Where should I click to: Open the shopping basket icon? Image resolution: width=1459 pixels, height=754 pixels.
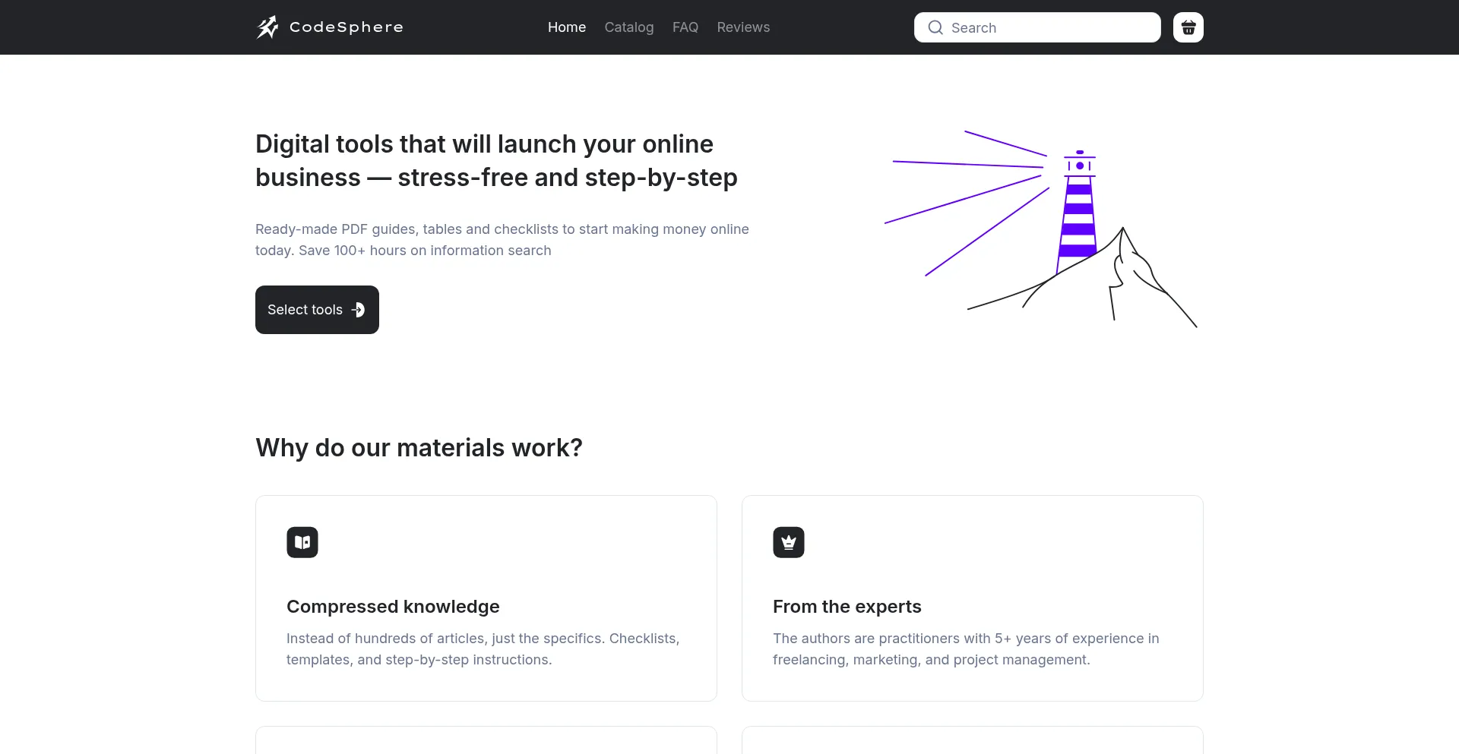pyautogui.click(x=1188, y=27)
